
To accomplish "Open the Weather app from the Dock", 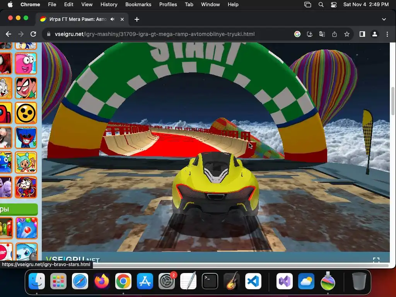I will click(306, 281).
